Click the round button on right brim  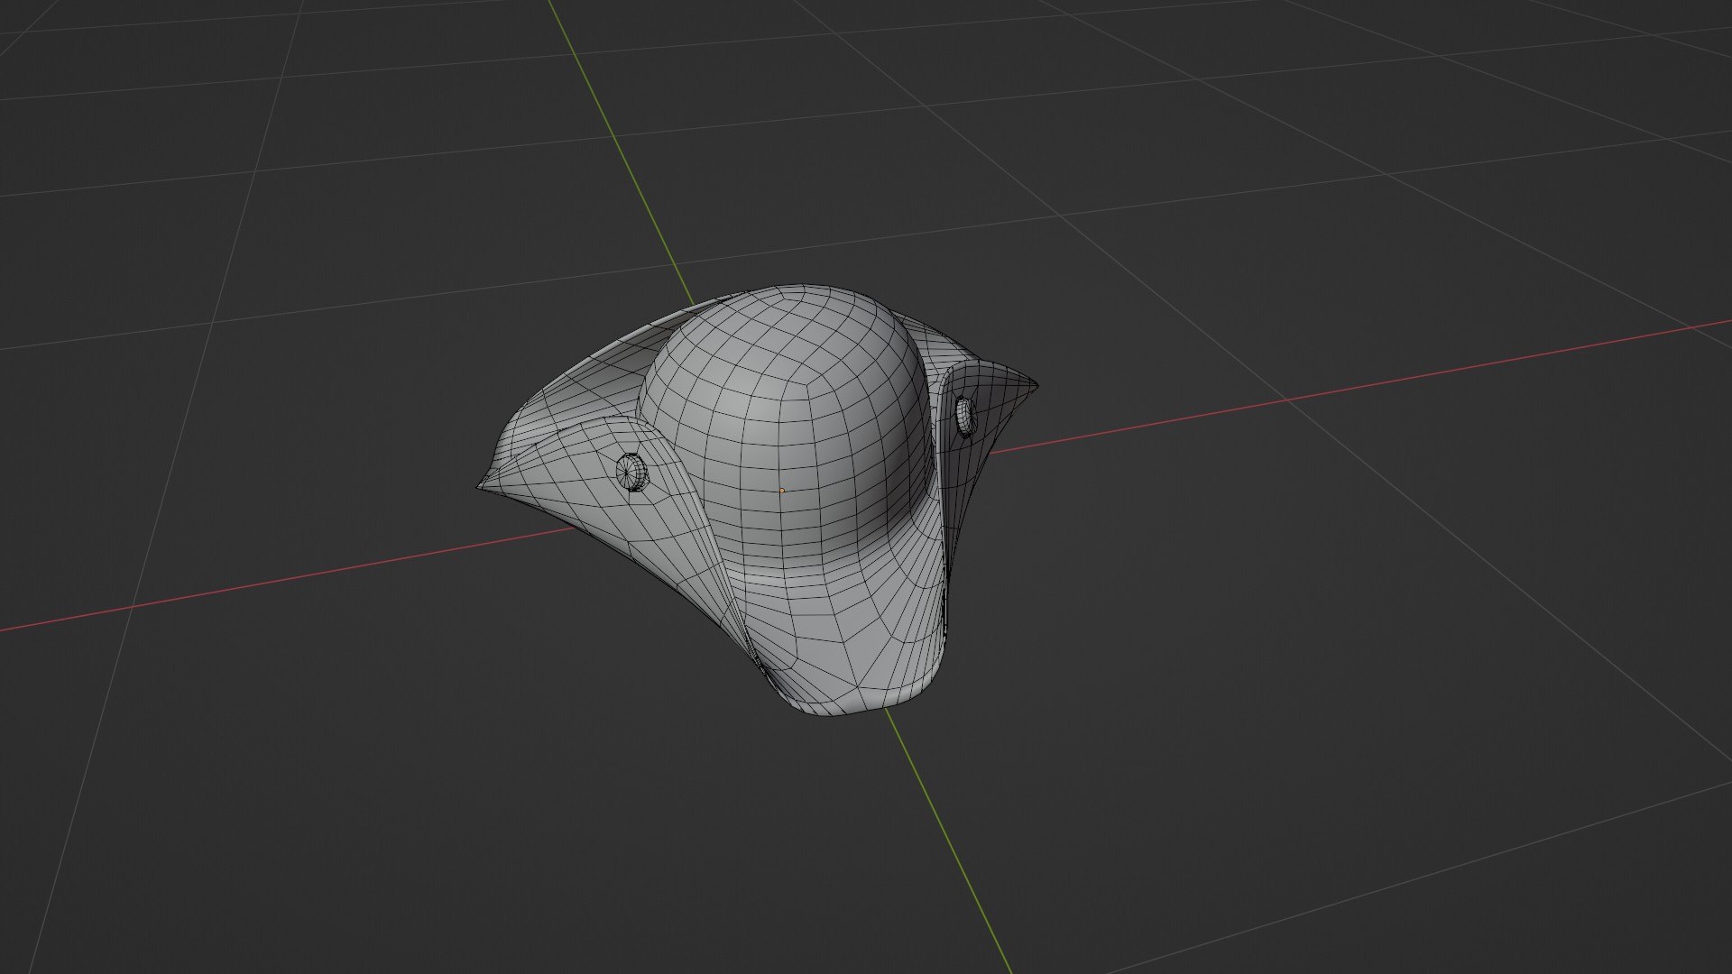965,417
